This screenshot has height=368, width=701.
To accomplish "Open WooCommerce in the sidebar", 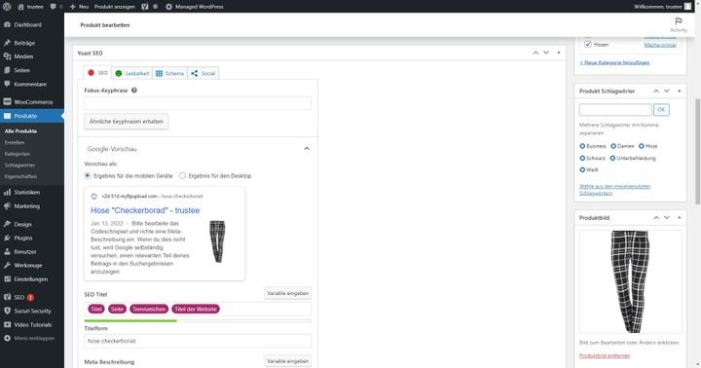I will pos(32,102).
